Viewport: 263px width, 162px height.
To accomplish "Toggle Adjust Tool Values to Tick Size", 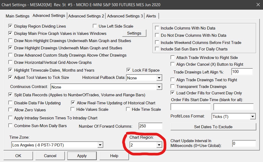I will point(10,77).
